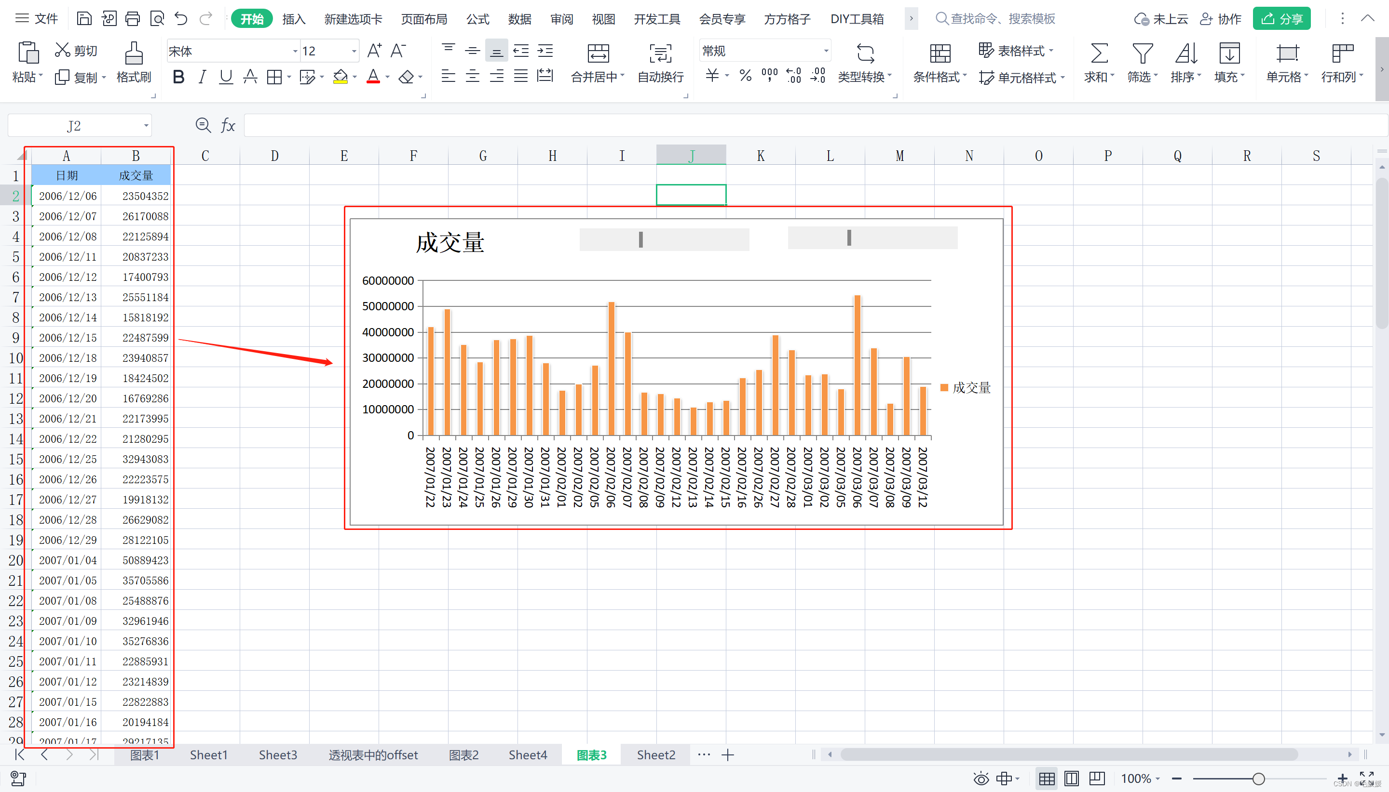Expand the Name Box dropdown arrow
1389x792 pixels.
pyautogui.click(x=146, y=126)
